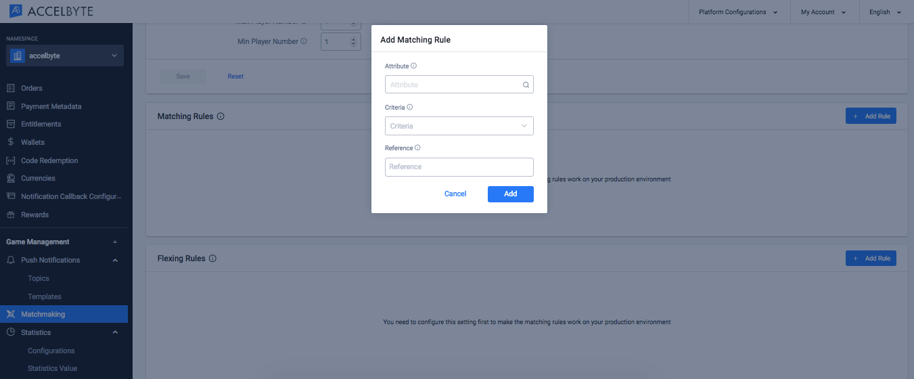Viewport: 914px width, 379px height.
Task: Click the Reference info icon in dialog
Action: point(417,148)
